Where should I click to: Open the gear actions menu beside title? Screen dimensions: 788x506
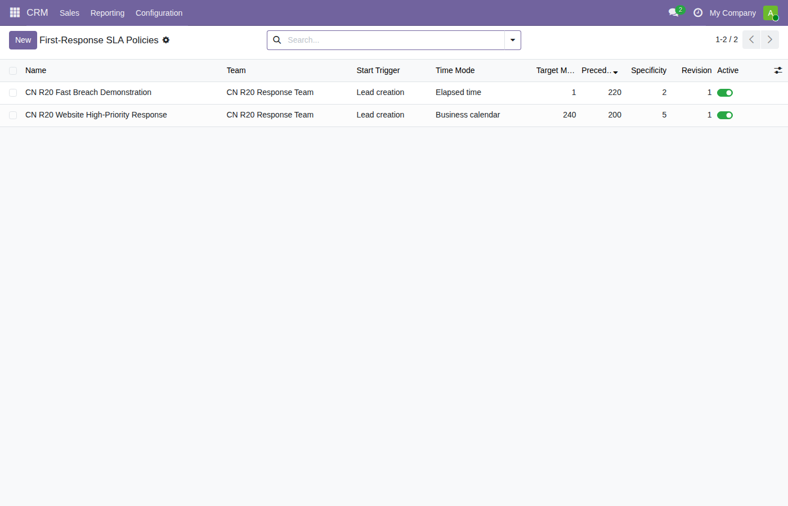pos(166,40)
